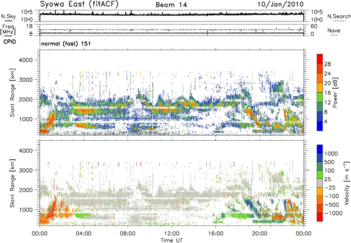Click the "4000" tick of the power panel
Image resolution: width=351 pixels, height=243 pixels.
25,60
